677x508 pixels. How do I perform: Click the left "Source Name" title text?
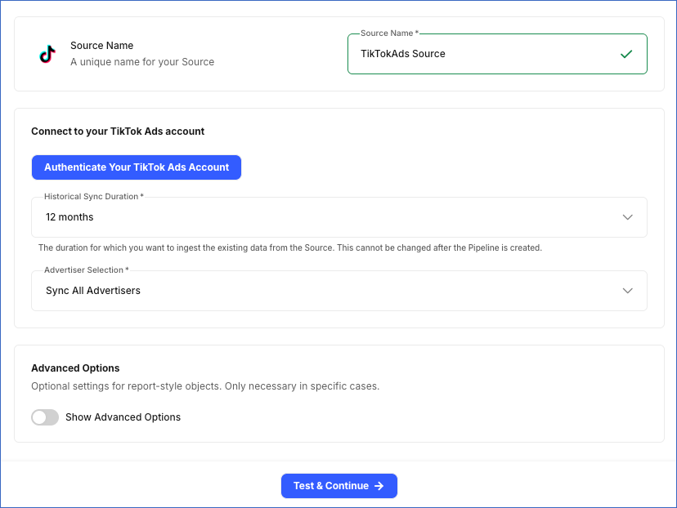click(x=102, y=46)
